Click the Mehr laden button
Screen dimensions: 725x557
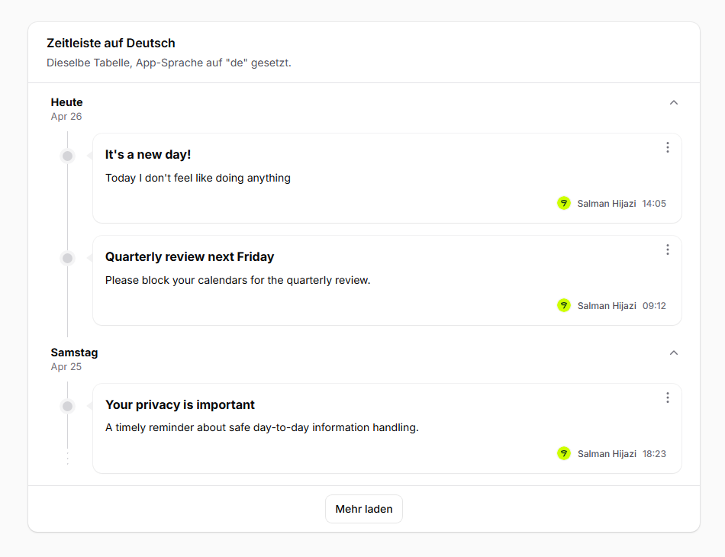tap(364, 509)
